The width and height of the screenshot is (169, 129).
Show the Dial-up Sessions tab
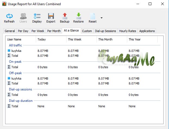[106, 31]
